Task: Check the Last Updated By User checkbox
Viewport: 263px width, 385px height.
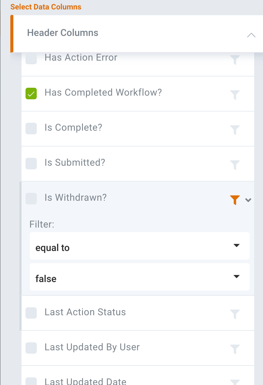Action: 31,348
